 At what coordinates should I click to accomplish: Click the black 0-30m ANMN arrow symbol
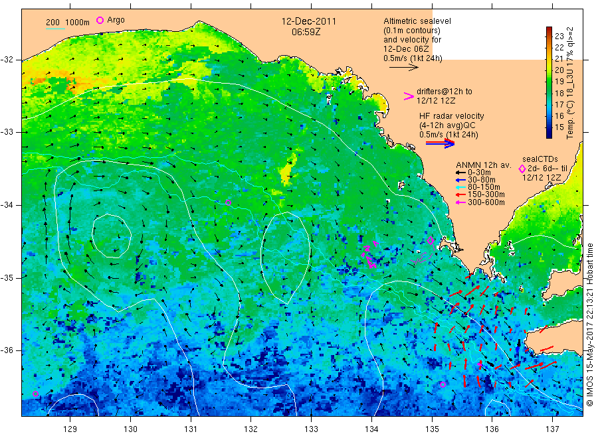pyautogui.click(x=460, y=173)
